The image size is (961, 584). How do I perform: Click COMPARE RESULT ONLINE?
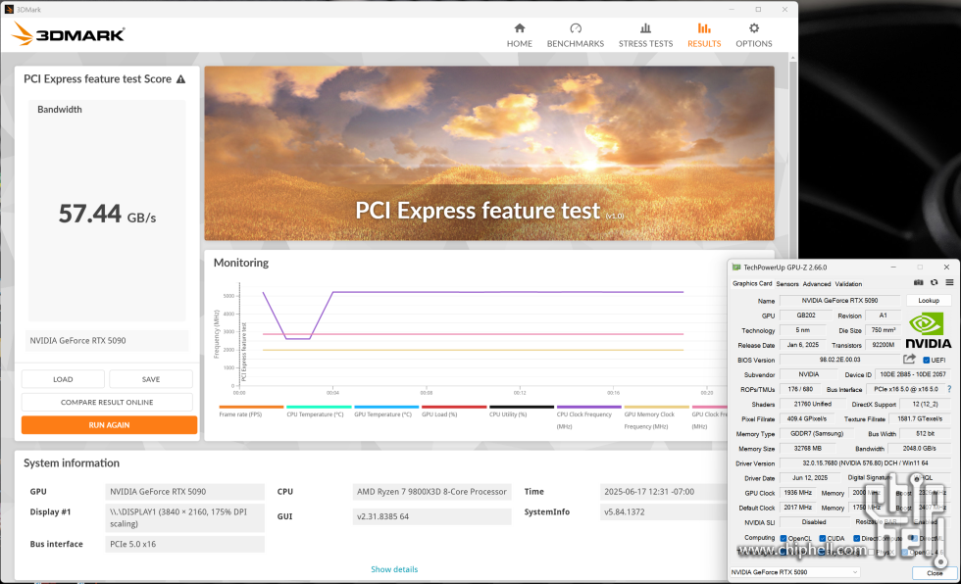(x=107, y=402)
